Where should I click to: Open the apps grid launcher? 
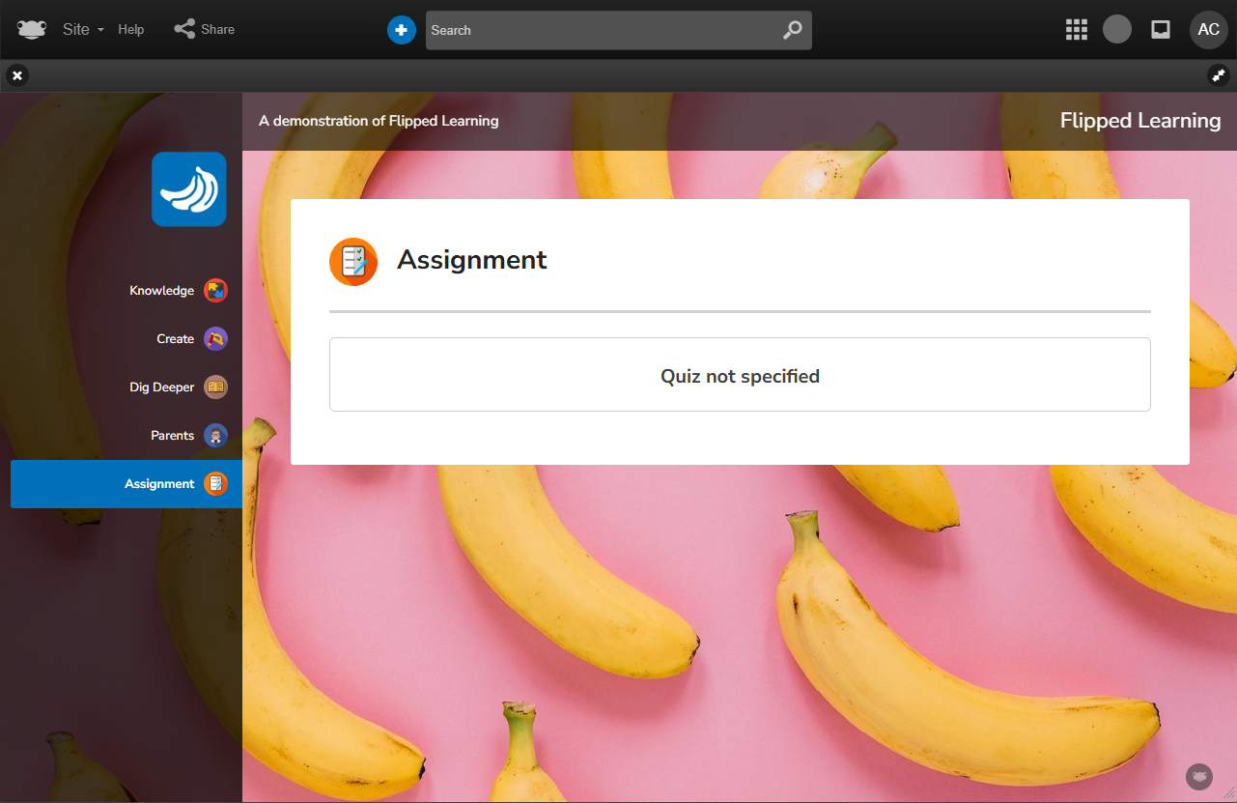click(x=1076, y=30)
